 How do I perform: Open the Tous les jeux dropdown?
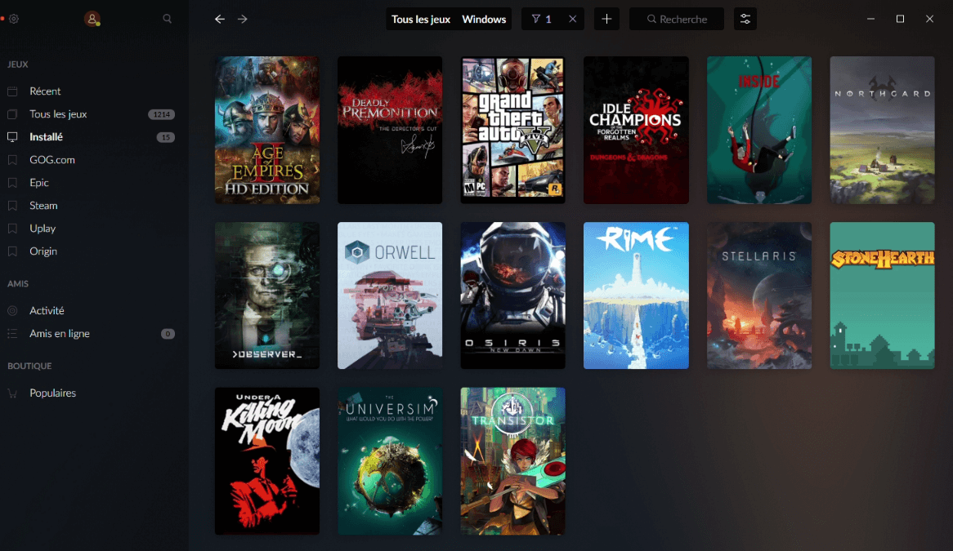click(x=421, y=19)
